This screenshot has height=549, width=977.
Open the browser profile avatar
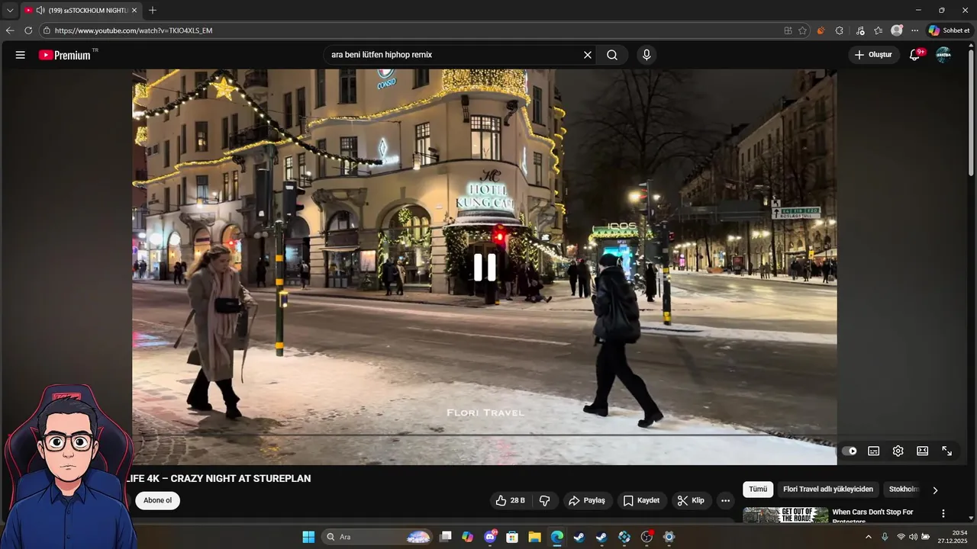click(897, 30)
